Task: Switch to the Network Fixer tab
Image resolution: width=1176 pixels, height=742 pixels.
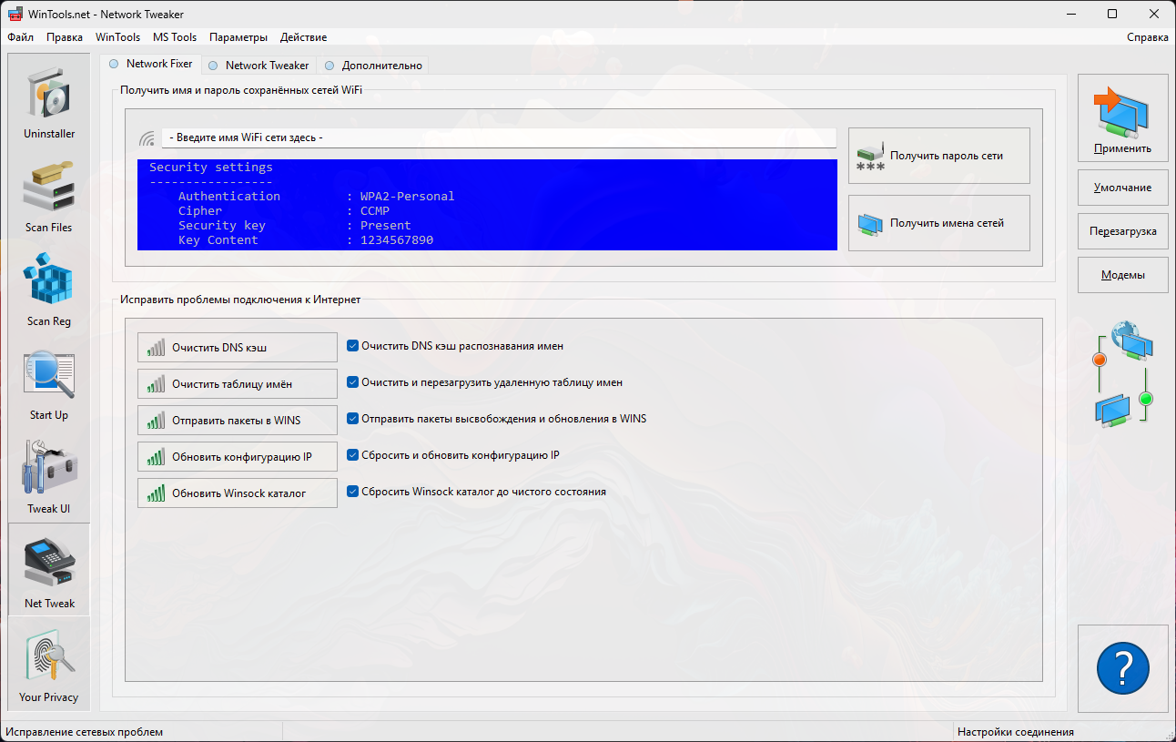Action: [150, 64]
